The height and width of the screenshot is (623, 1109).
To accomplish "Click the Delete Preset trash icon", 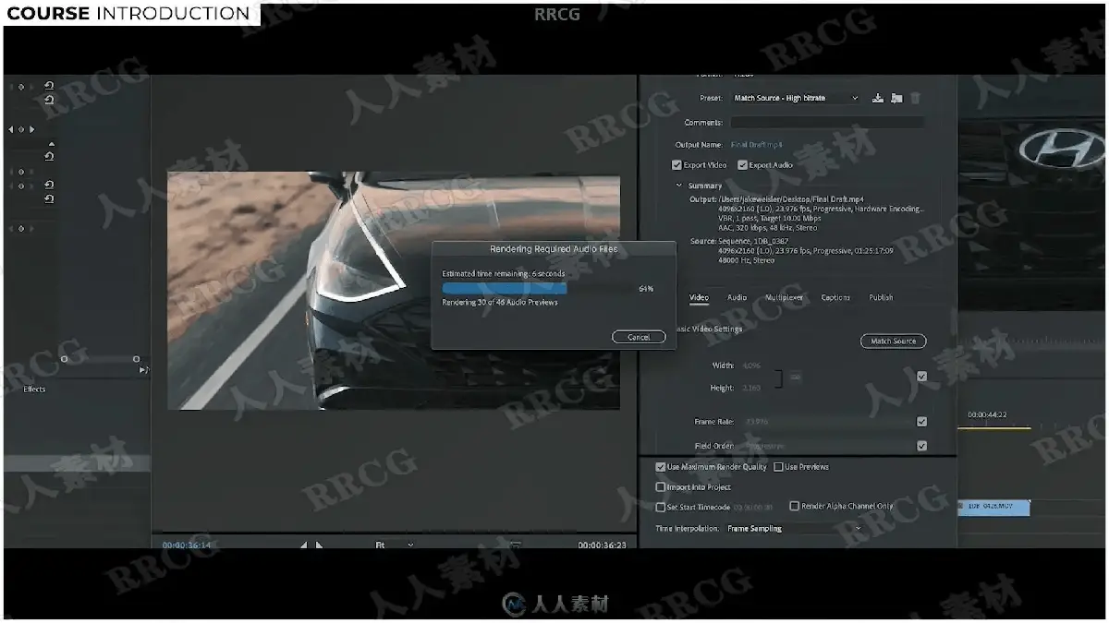I will [x=915, y=98].
